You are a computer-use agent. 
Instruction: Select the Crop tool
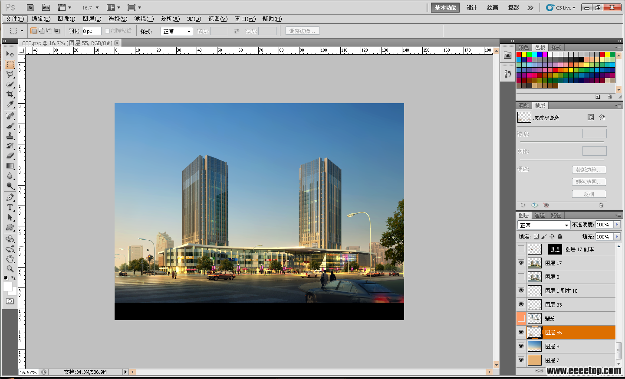[10, 94]
